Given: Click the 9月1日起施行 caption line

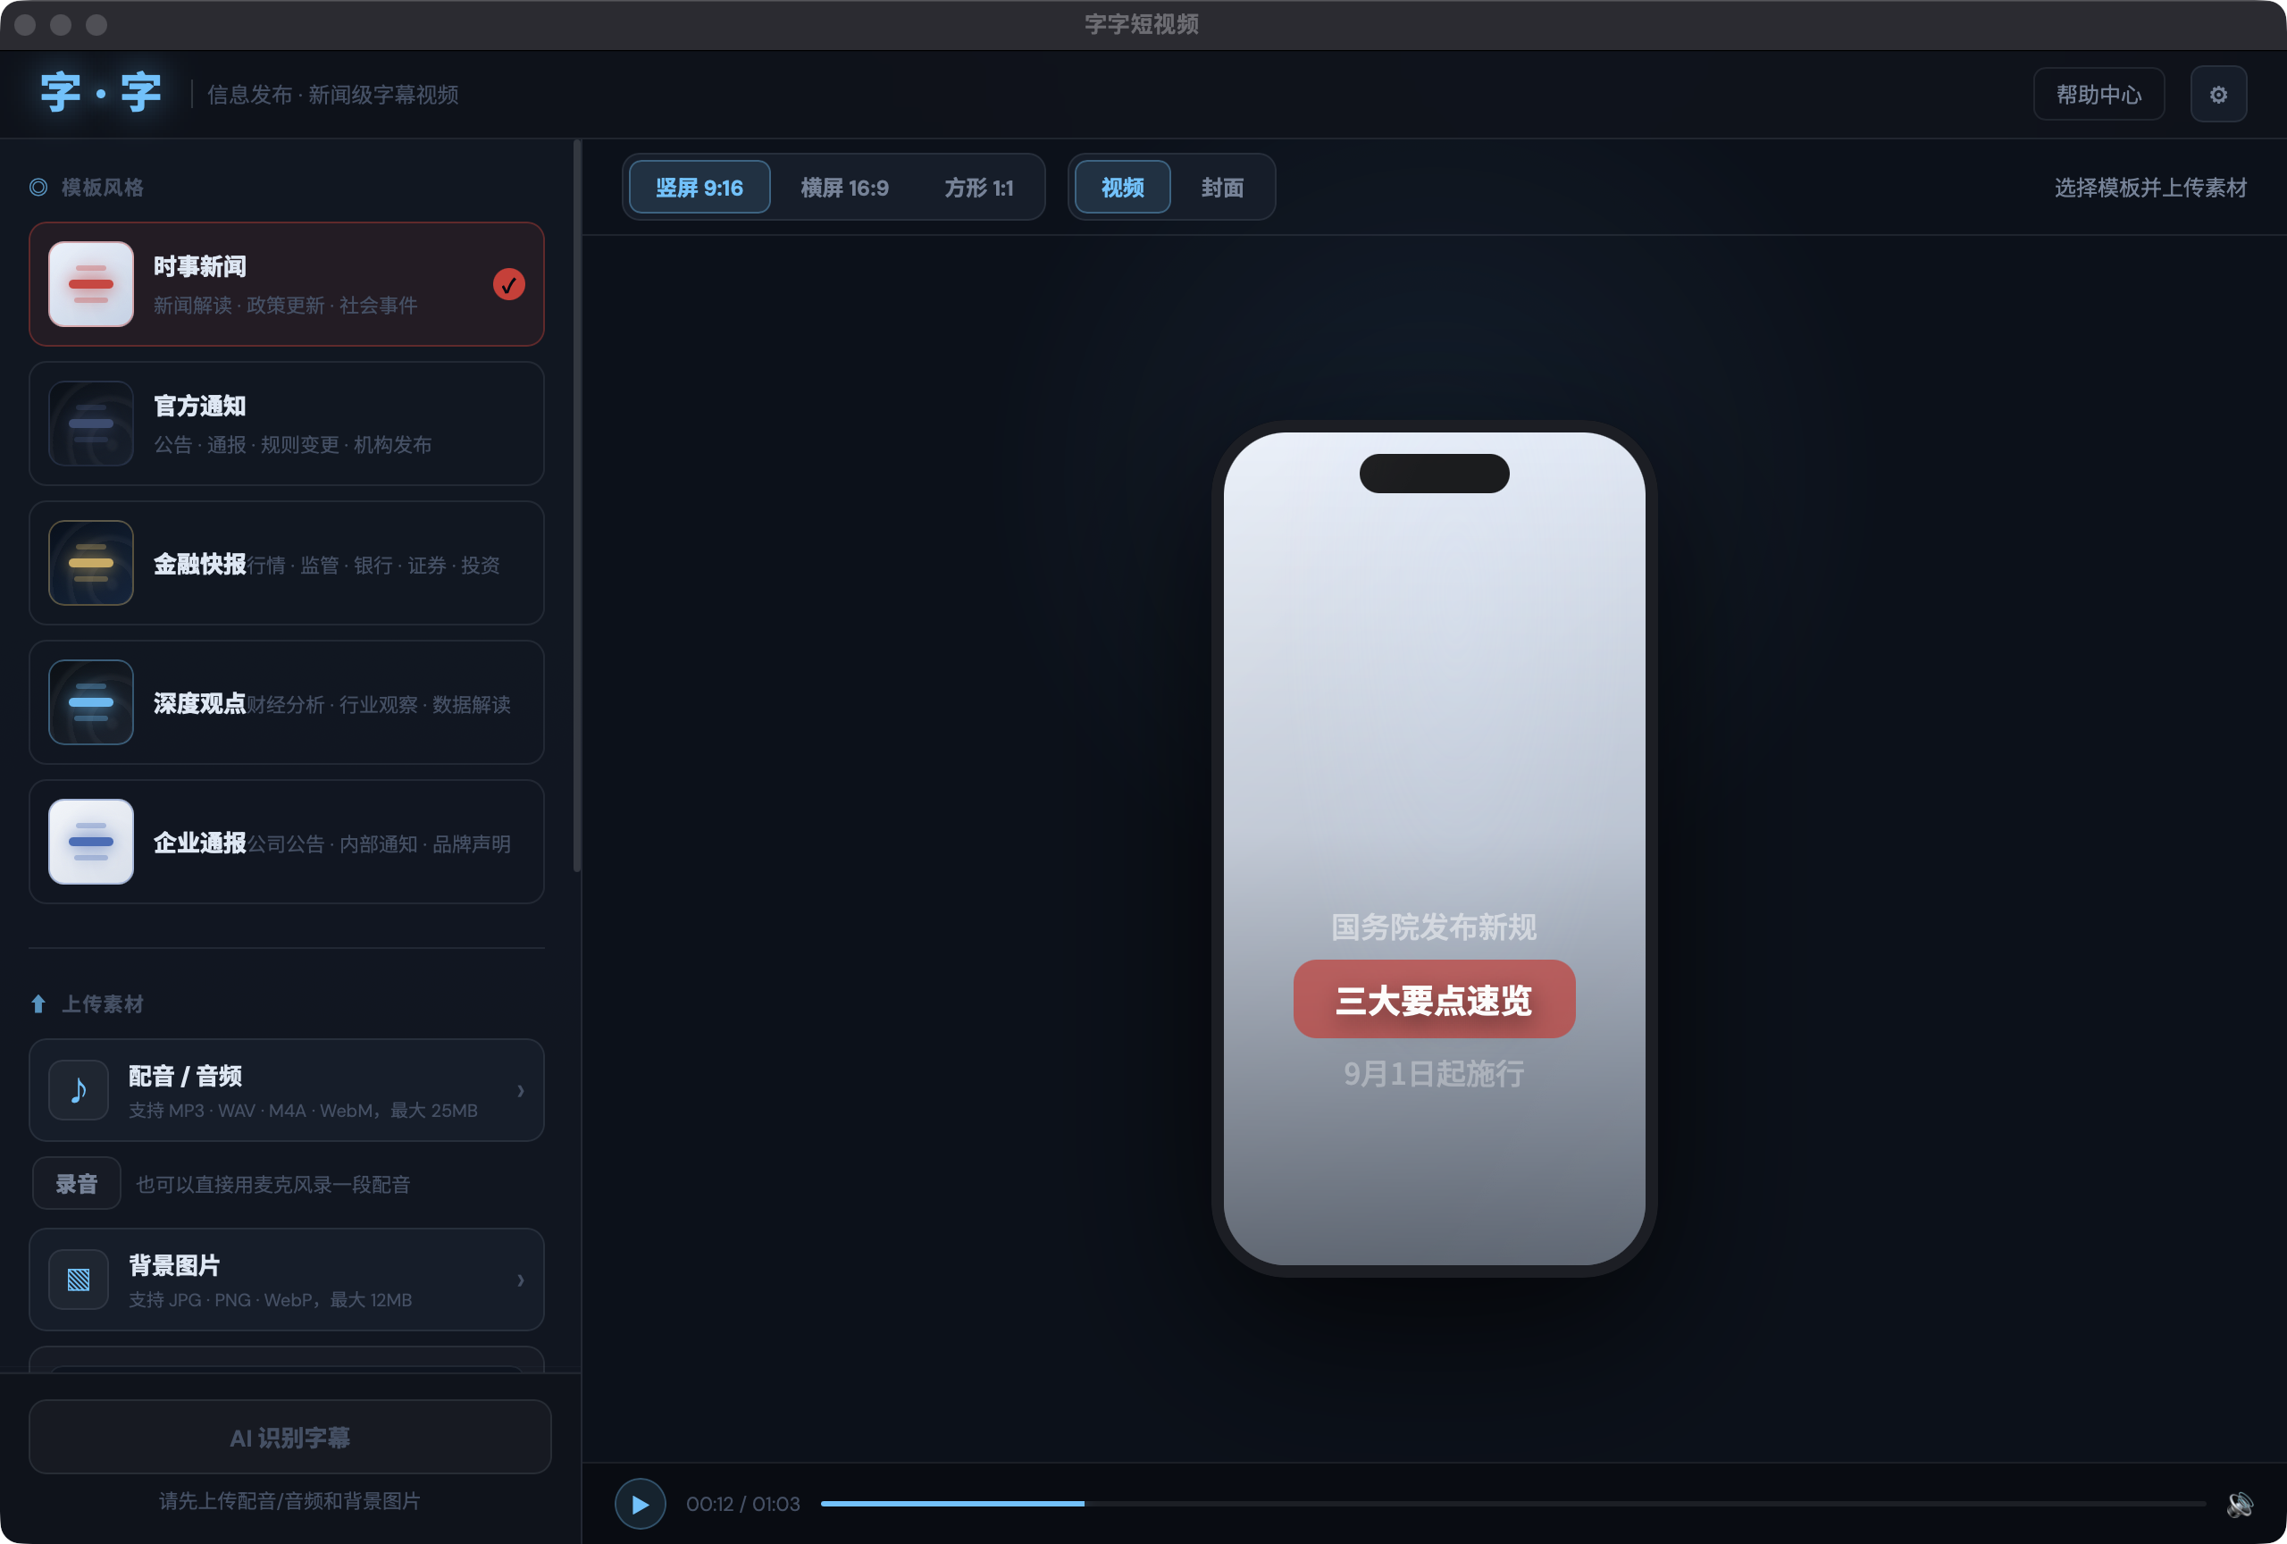Looking at the screenshot, I should (1434, 1074).
